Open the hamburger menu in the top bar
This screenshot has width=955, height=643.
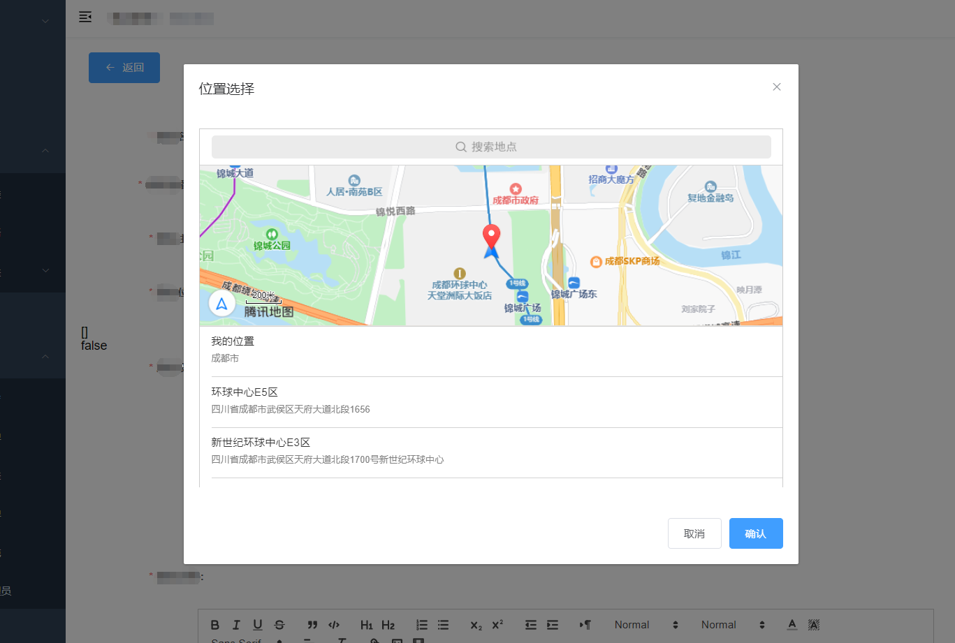(85, 17)
